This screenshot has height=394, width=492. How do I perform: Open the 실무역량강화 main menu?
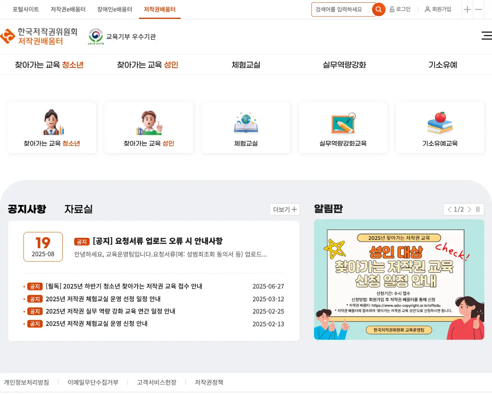[x=344, y=65]
